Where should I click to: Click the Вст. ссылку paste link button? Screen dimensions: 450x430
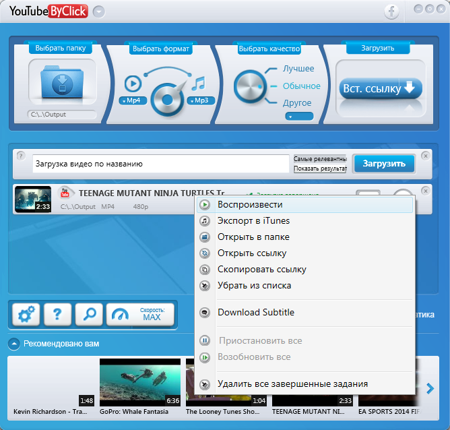coord(381,88)
